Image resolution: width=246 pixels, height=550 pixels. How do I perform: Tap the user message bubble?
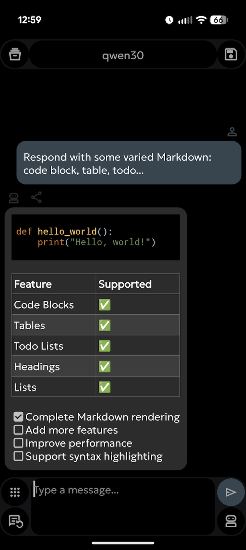129,163
